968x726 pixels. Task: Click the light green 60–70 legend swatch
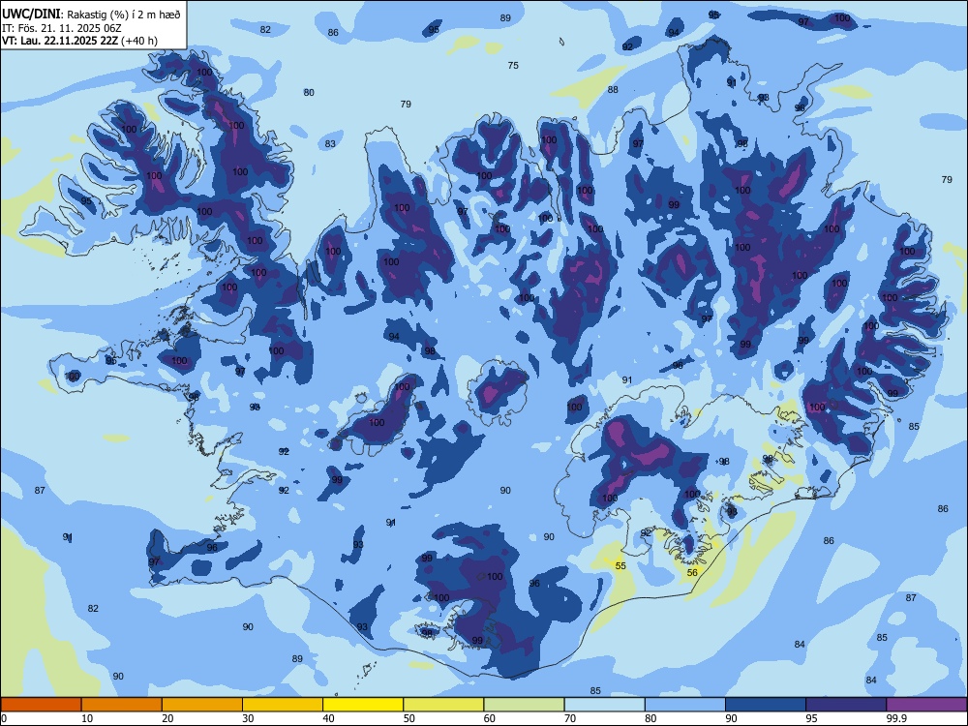click(x=524, y=705)
